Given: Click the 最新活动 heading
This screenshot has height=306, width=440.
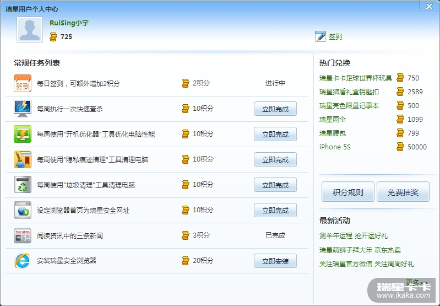Looking at the screenshot, I should pyautogui.click(x=335, y=221).
